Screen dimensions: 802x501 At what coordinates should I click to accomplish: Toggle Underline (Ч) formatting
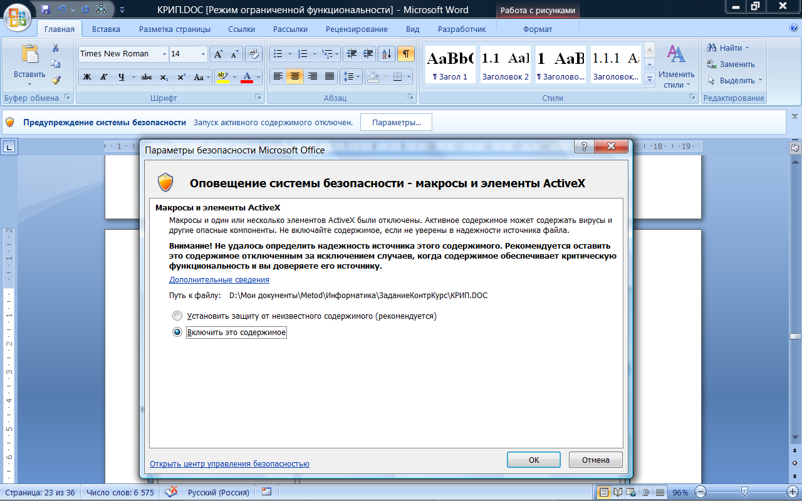[x=121, y=77]
